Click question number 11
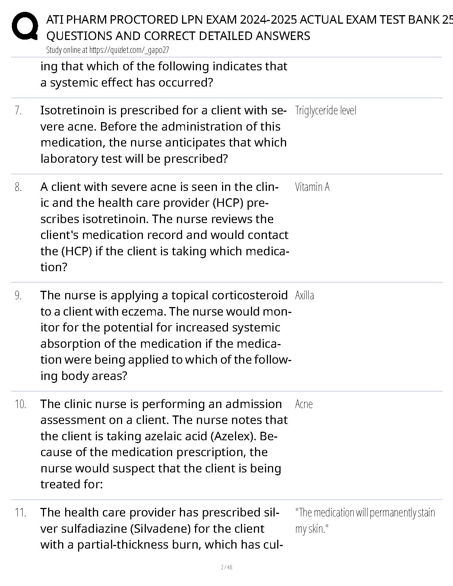Screen dimensions: 453x586 (x=20, y=512)
